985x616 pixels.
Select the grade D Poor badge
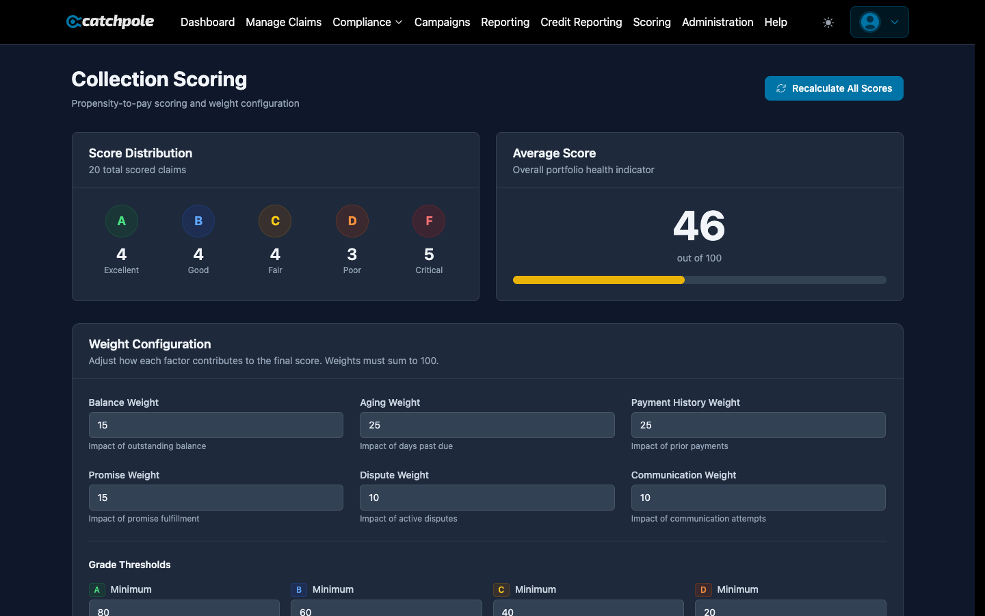pos(352,221)
